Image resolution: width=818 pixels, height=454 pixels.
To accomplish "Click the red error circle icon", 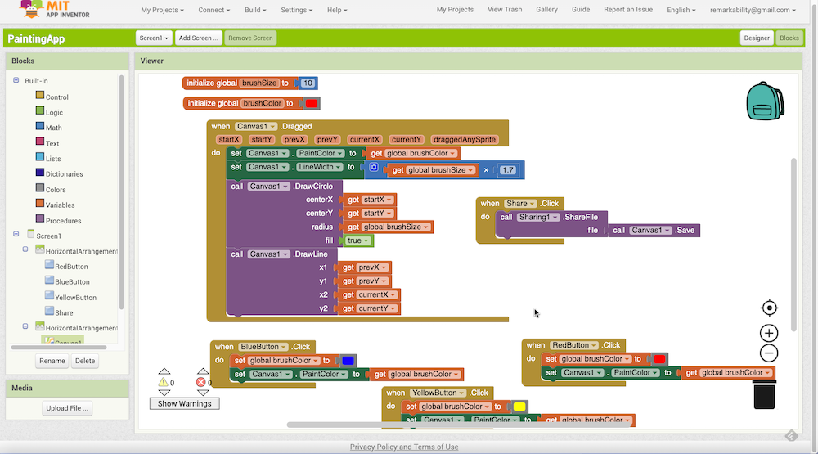I will coord(201,382).
